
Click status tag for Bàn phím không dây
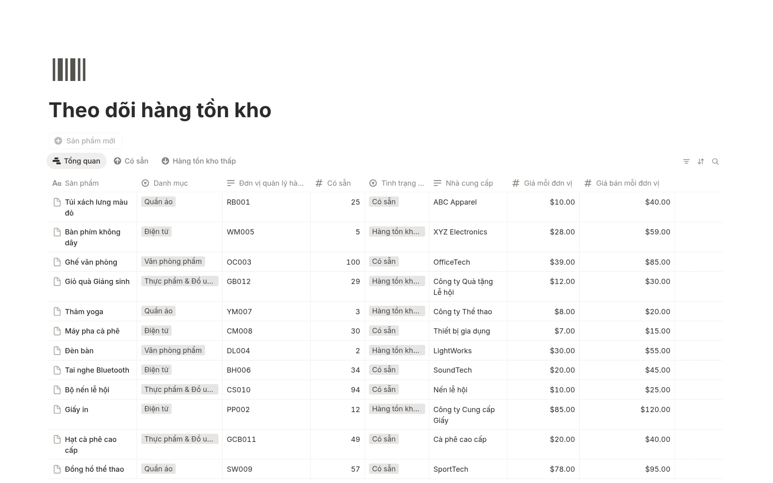396,232
